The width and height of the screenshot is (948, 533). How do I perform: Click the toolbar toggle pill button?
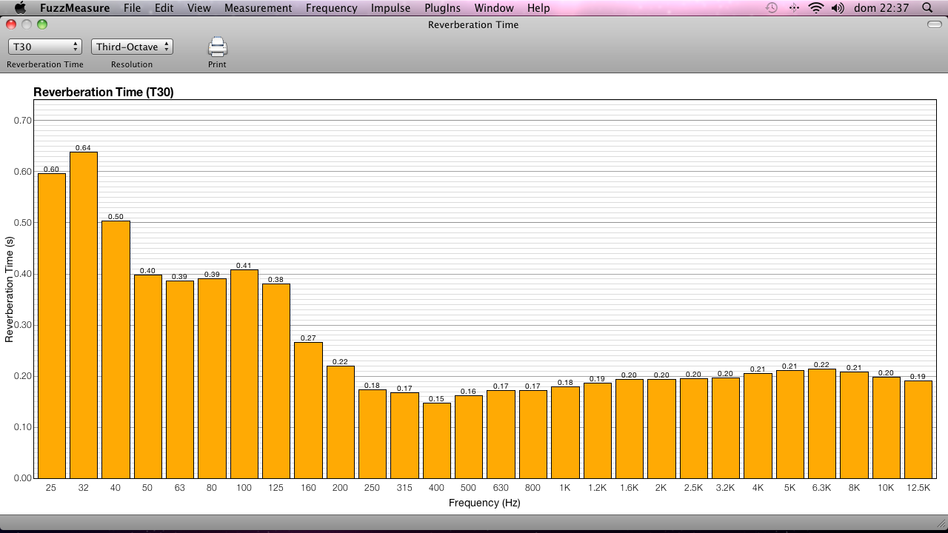934,24
